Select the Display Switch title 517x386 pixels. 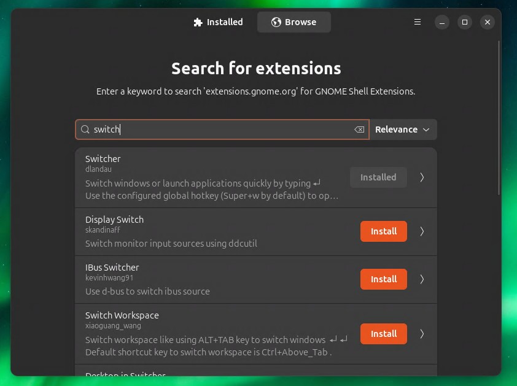tap(114, 220)
